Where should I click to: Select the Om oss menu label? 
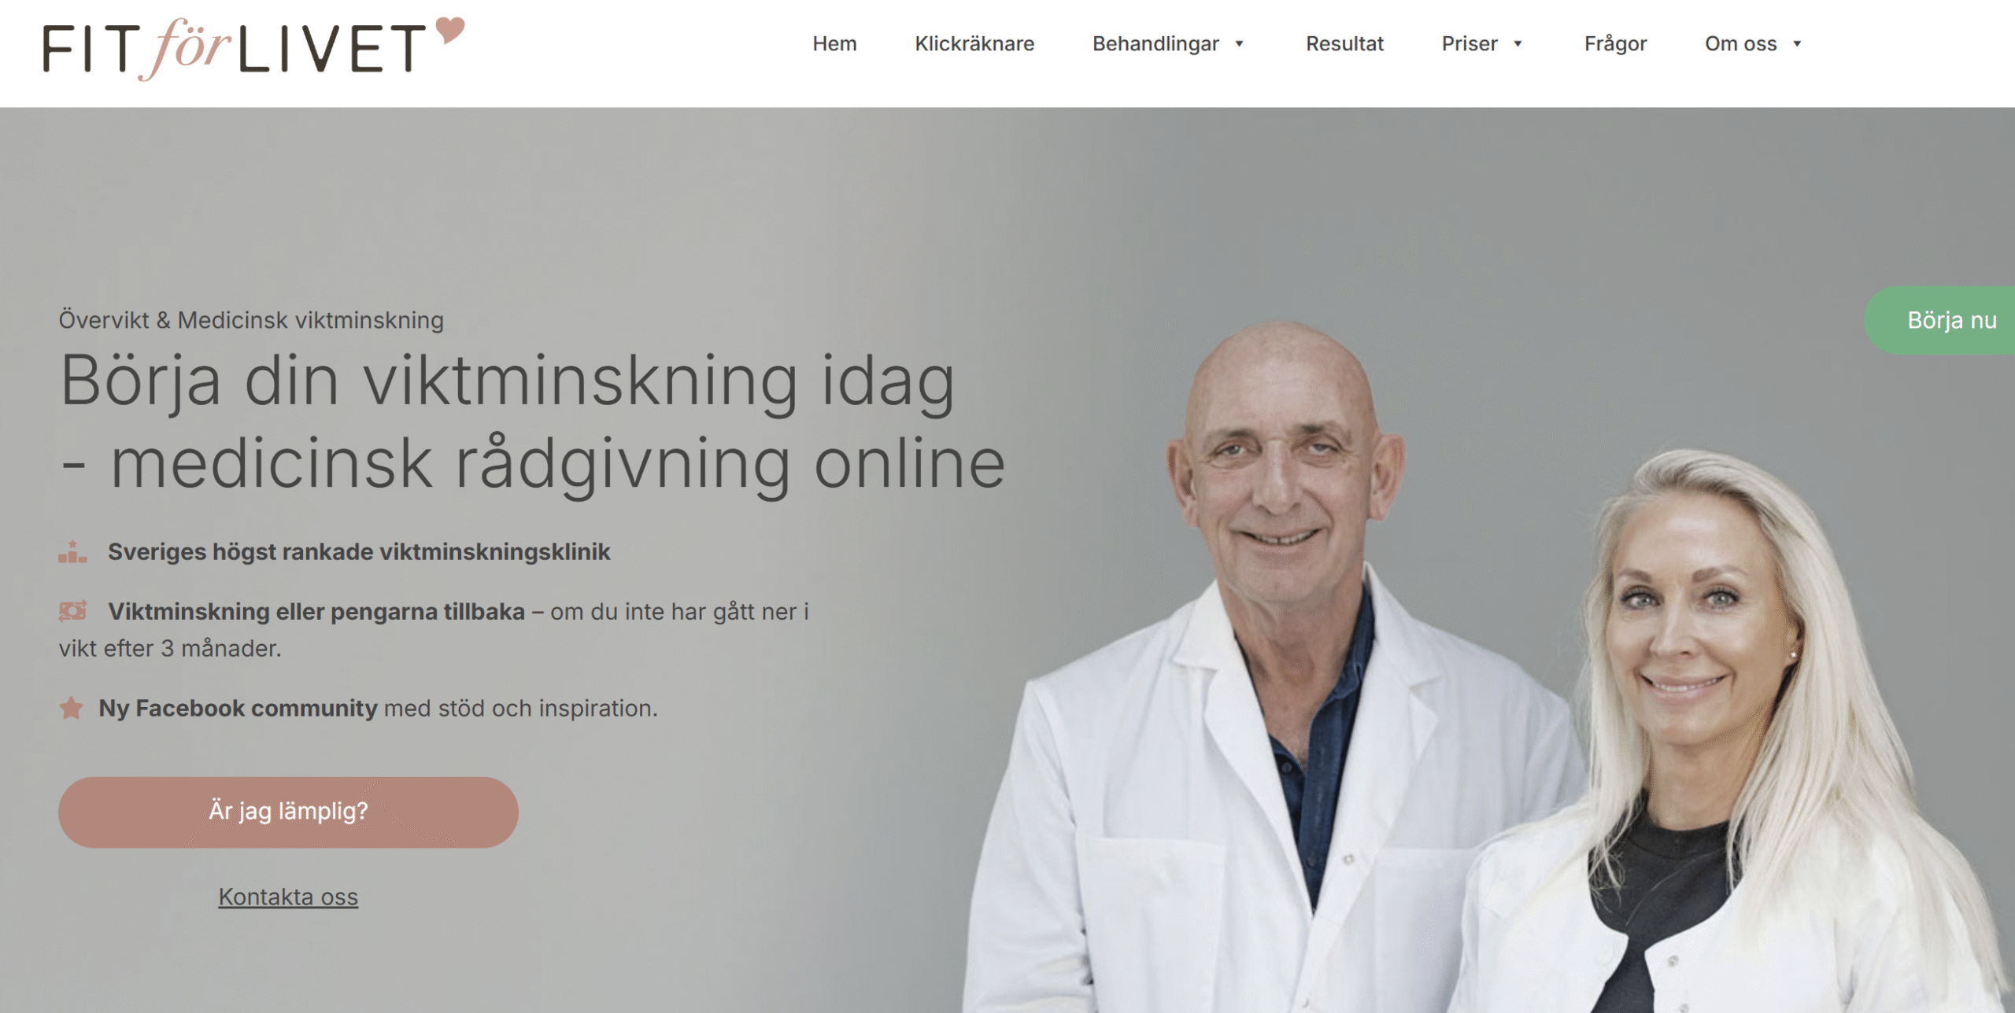tap(1741, 44)
